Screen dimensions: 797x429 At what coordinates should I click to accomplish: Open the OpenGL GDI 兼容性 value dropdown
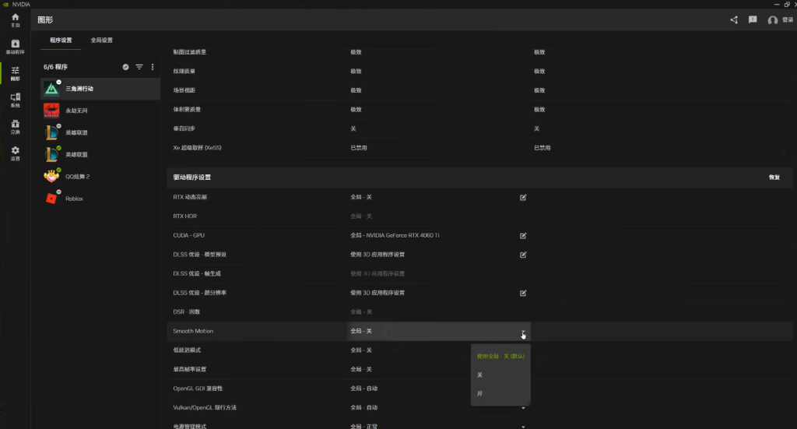coord(438,389)
